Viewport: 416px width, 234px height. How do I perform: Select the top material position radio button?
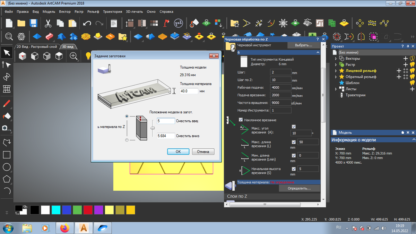[127, 116]
